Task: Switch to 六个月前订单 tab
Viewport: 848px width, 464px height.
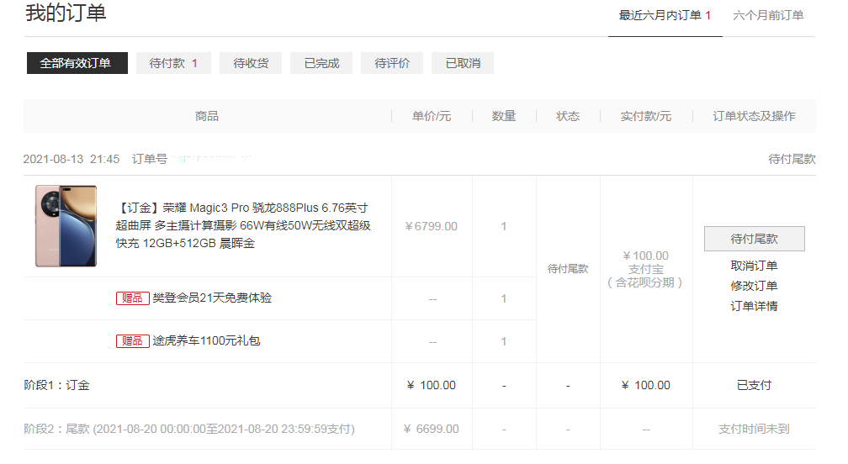Action: click(x=768, y=16)
